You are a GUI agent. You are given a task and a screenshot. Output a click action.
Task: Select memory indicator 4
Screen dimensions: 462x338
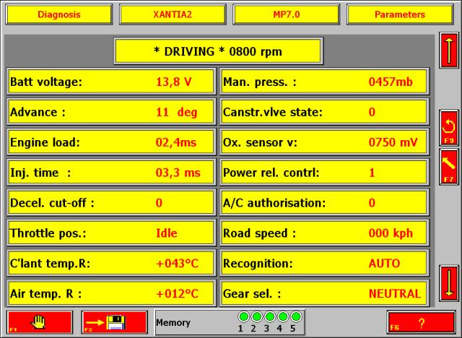pyautogui.click(x=282, y=317)
